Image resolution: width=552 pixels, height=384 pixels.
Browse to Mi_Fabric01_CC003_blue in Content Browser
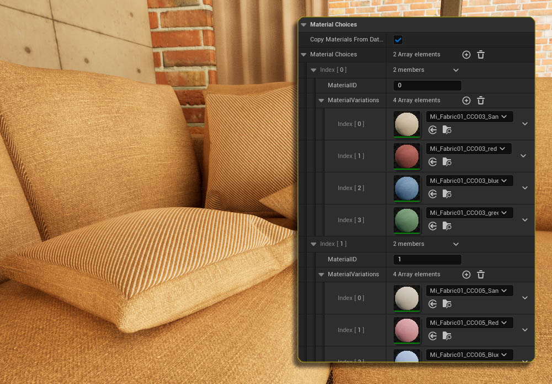447,194
